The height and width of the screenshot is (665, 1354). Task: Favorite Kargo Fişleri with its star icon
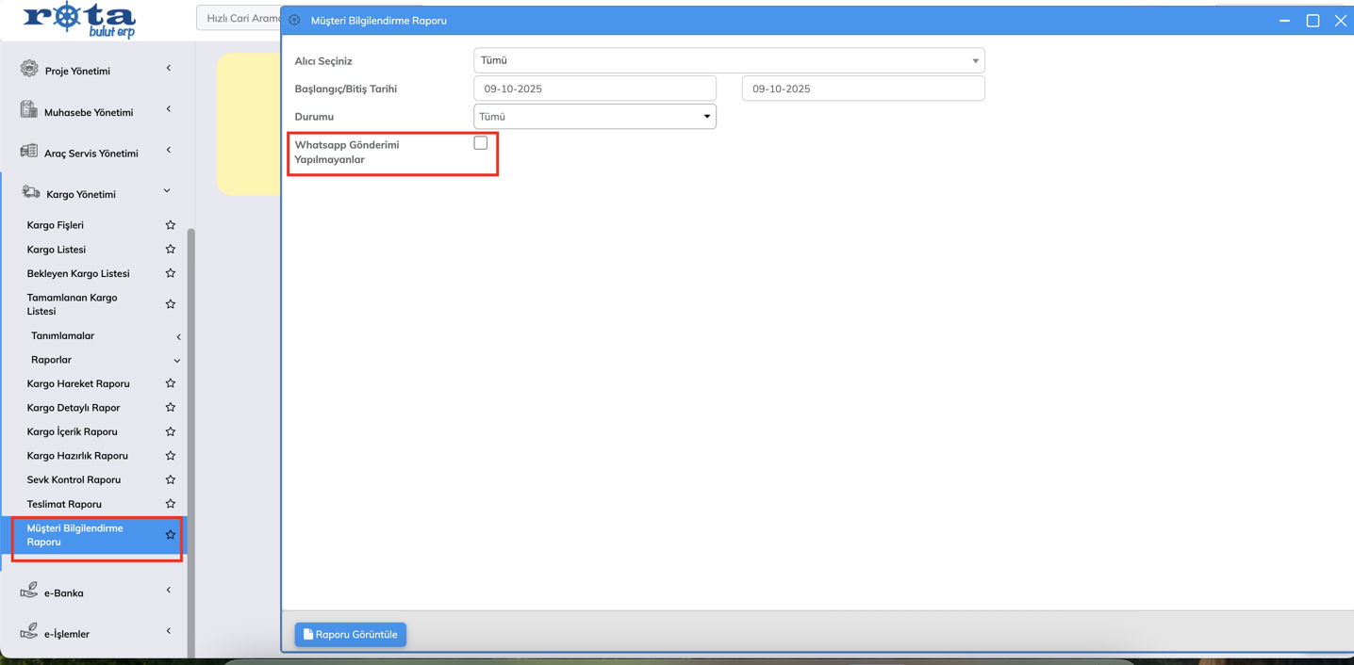click(x=171, y=225)
